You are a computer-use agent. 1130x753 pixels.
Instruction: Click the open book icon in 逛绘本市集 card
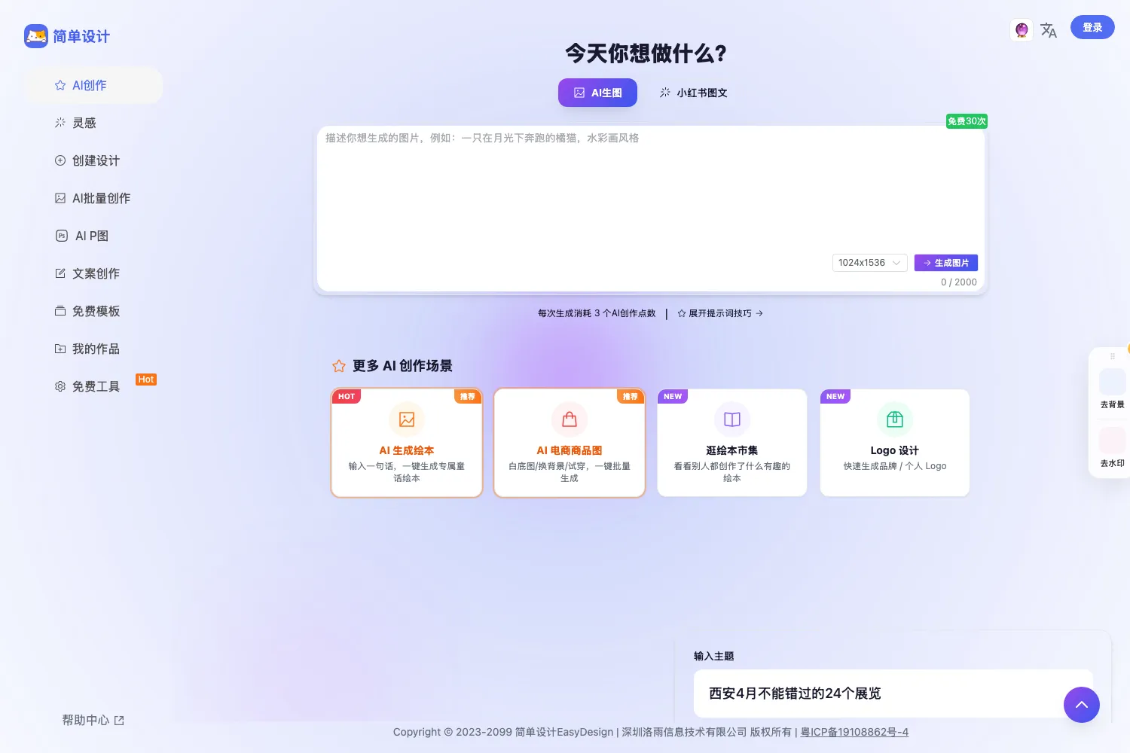[732, 419]
